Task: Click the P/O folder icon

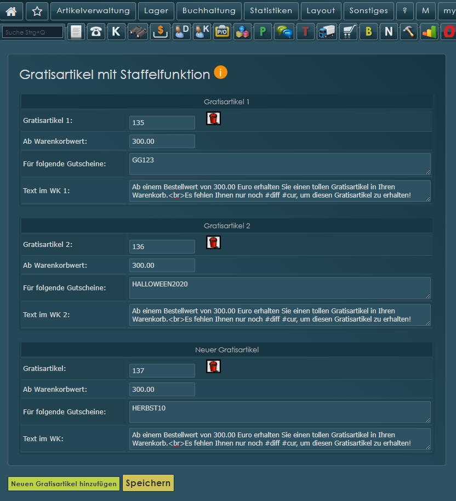Action: tap(222, 32)
